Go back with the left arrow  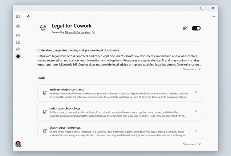29,17
